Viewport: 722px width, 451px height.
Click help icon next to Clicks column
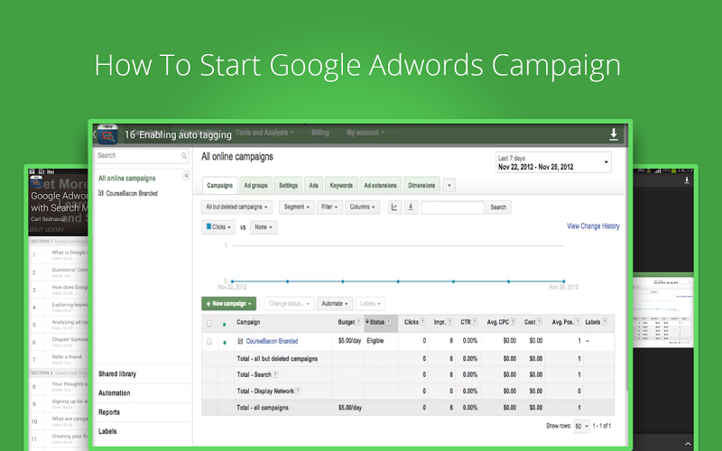click(x=422, y=322)
